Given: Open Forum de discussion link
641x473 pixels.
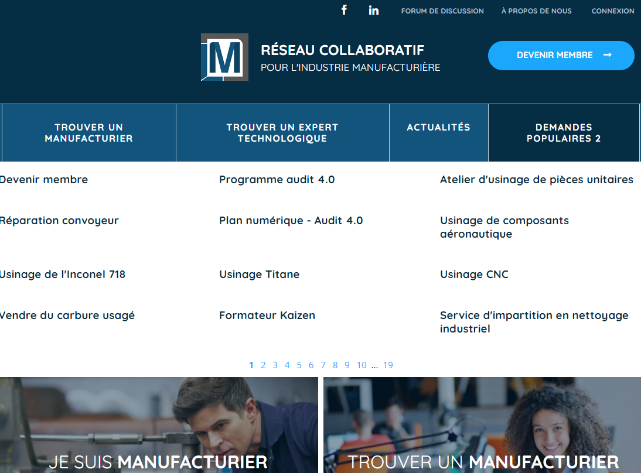Looking at the screenshot, I should (x=442, y=11).
